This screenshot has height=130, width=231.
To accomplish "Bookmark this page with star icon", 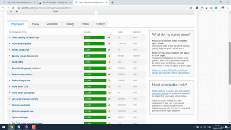I will 191,8.
